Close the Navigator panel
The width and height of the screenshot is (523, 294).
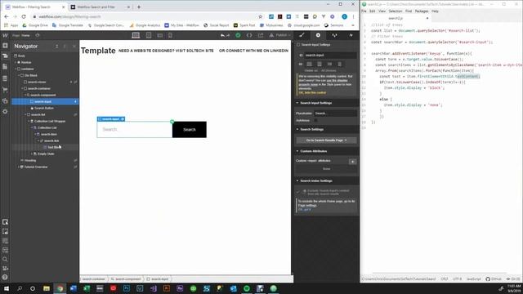click(x=74, y=47)
